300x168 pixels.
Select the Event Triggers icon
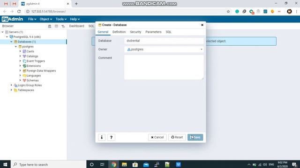point(24,61)
